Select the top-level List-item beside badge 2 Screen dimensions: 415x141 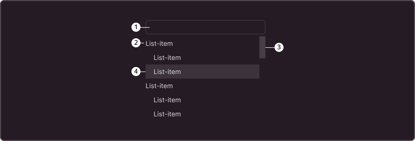point(159,44)
